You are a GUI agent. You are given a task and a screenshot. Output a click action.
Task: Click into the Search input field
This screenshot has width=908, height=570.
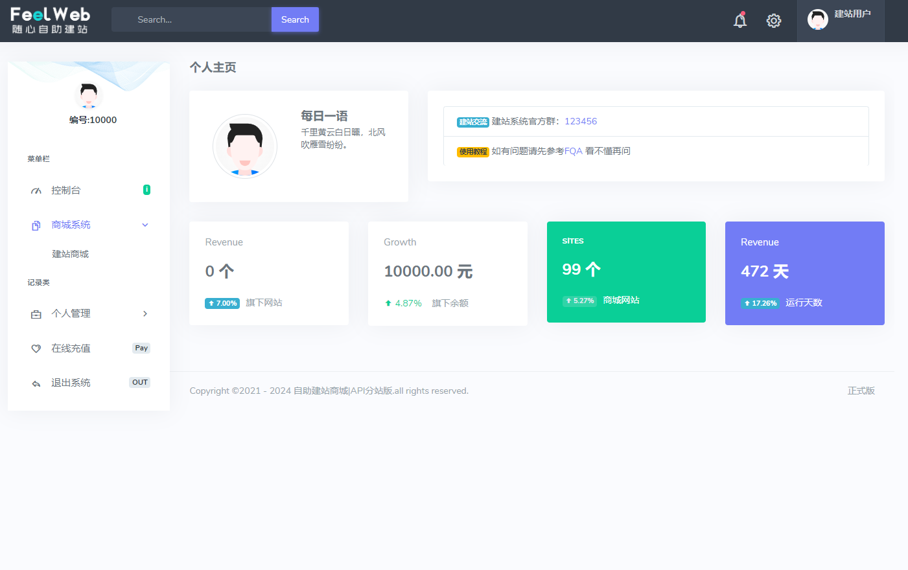191,20
